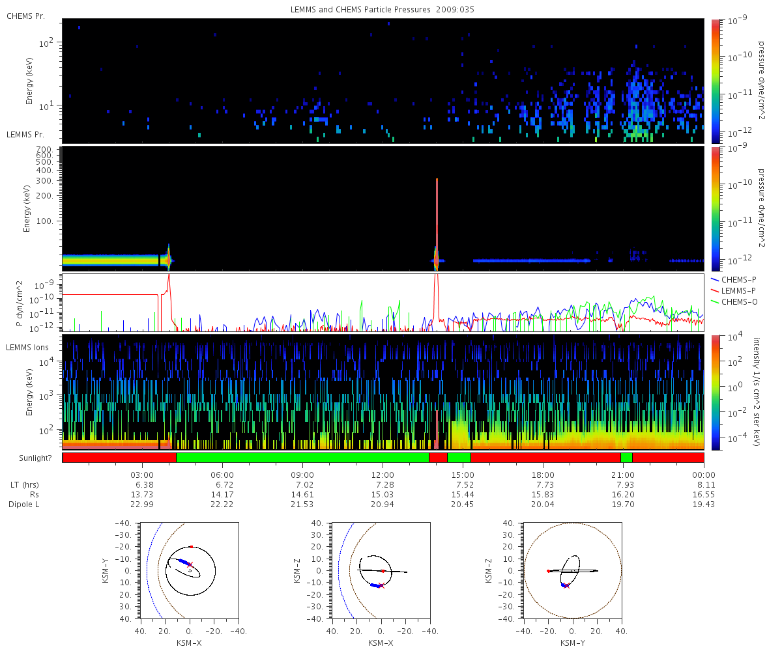Image resolution: width=782 pixels, height=651 pixels.
Task: Click the LEMMS pressure color bar
Action: (716, 208)
